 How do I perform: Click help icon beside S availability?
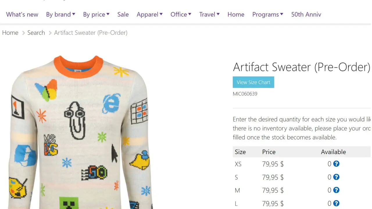tap(336, 177)
